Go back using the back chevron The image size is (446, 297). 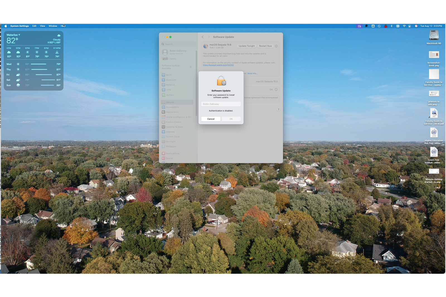[x=203, y=37]
